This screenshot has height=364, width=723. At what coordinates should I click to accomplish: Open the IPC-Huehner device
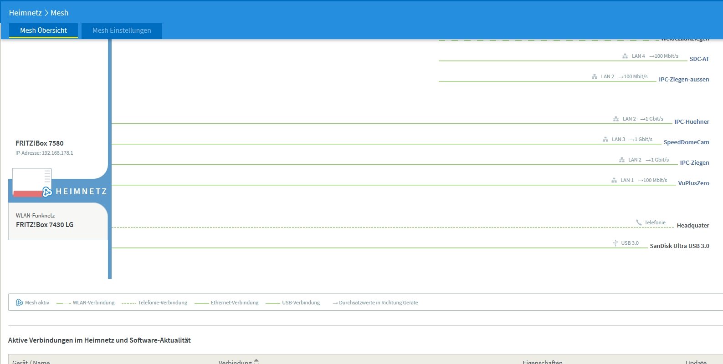[x=692, y=122]
